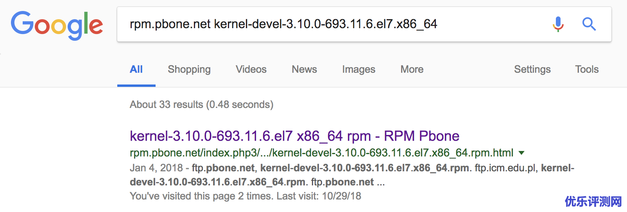The height and width of the screenshot is (212, 627).
Task: Show the Images results tab
Action: point(358,70)
